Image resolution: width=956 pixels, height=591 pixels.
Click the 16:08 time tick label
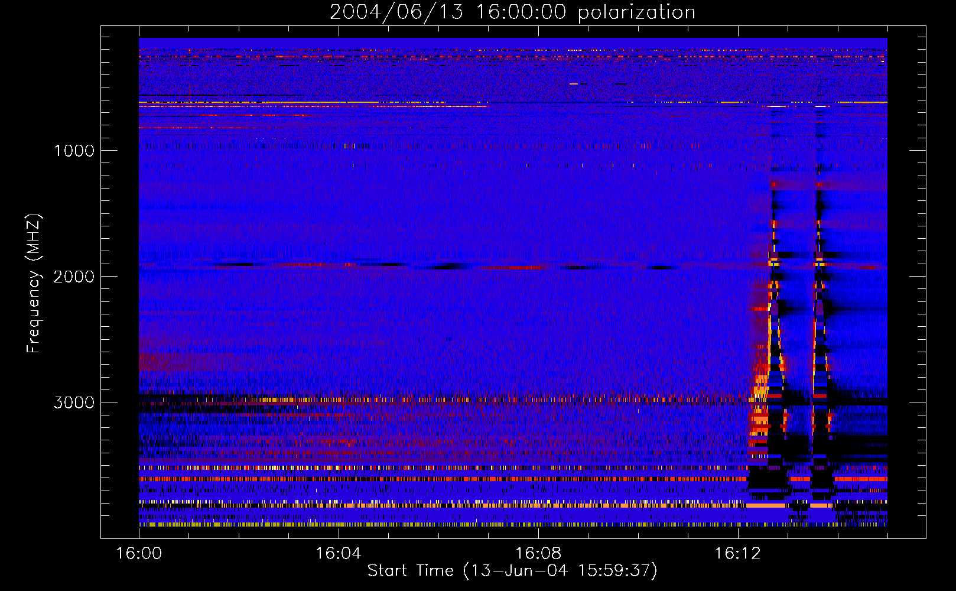538,554
